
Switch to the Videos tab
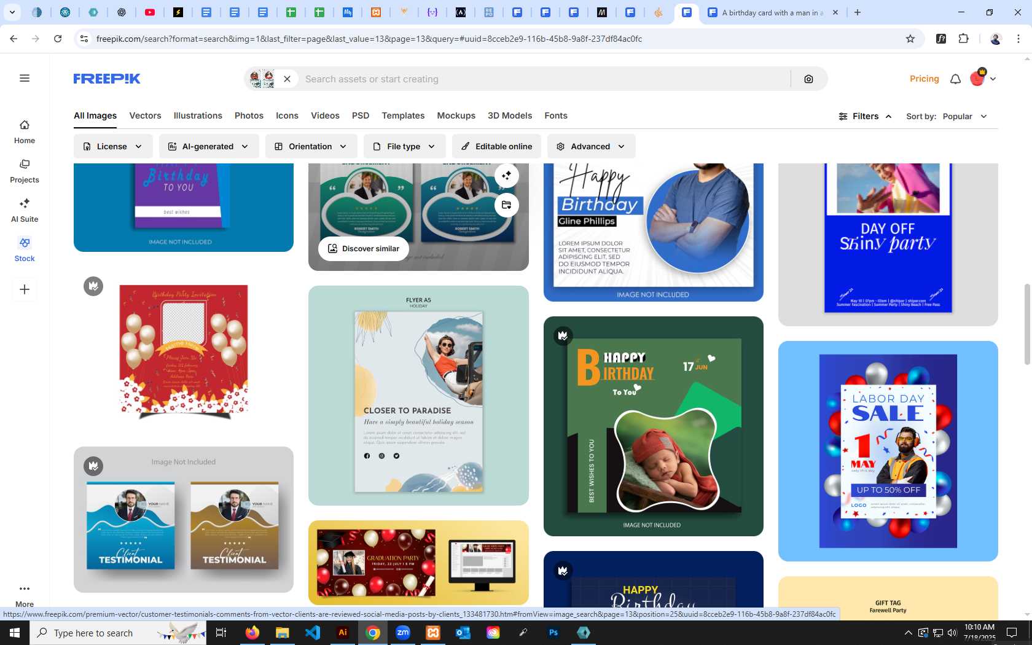325,115
